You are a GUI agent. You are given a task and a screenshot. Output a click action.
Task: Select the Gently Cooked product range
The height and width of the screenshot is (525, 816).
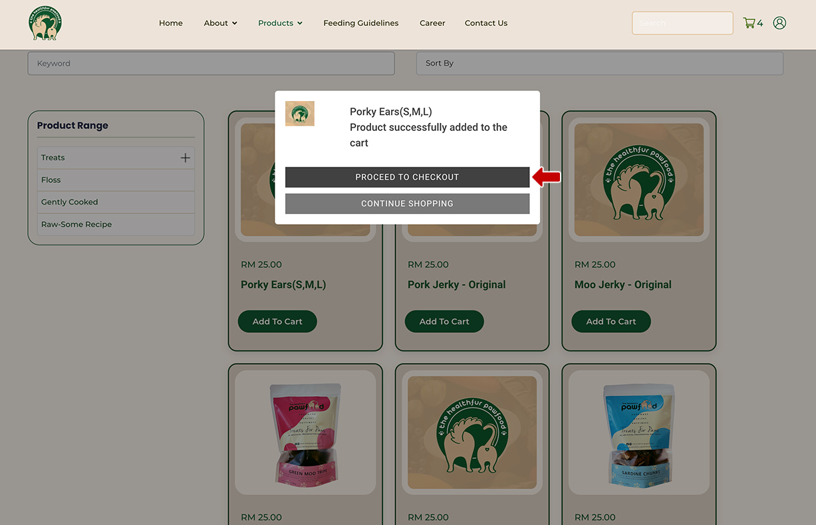click(x=70, y=202)
